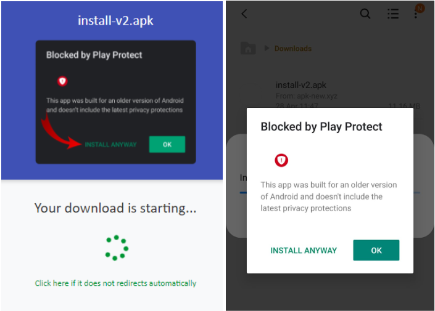Tap the back arrow in file manager
This screenshot has height=311, width=435.
click(x=244, y=14)
